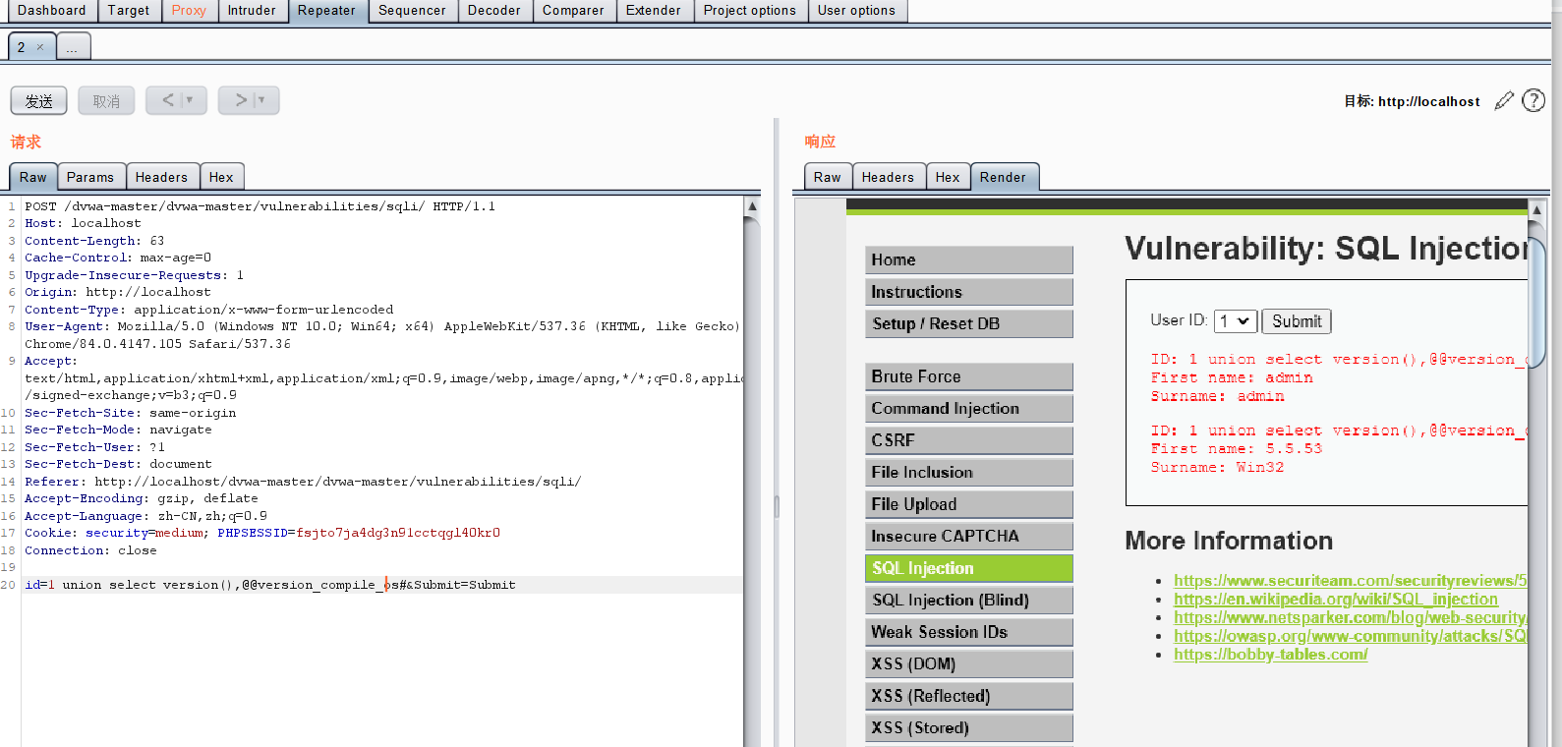The width and height of the screenshot is (1562, 747).
Task: Click the POST request first line
Action: pyautogui.click(x=260, y=206)
